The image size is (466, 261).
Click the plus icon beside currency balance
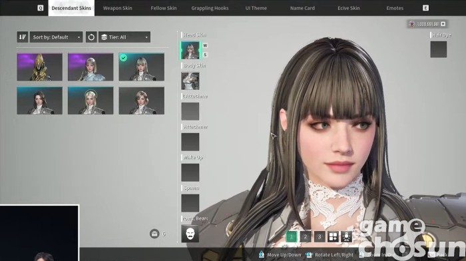point(443,24)
